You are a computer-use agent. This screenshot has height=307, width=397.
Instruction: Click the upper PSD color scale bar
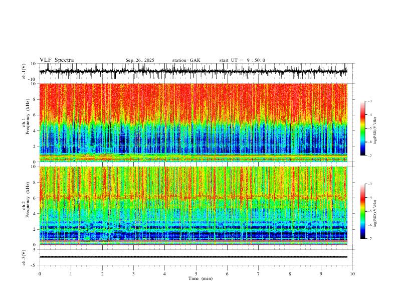coord(362,128)
